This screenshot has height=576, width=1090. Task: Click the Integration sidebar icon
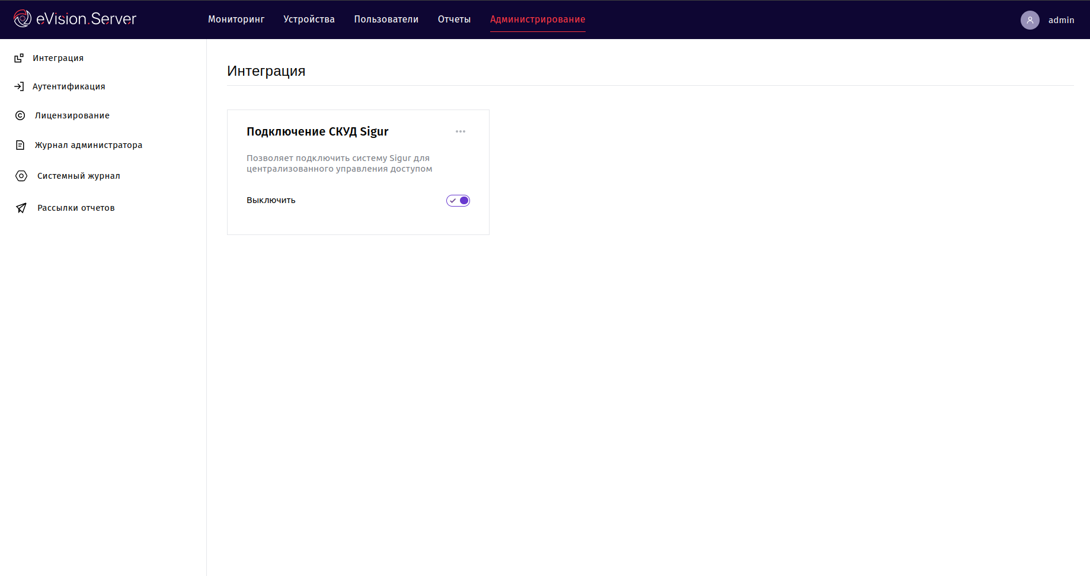[x=19, y=58]
